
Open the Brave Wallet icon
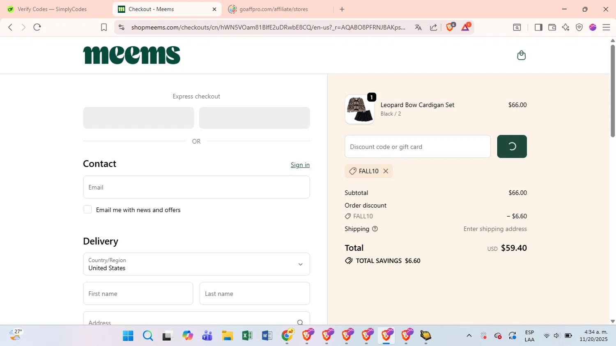552,27
